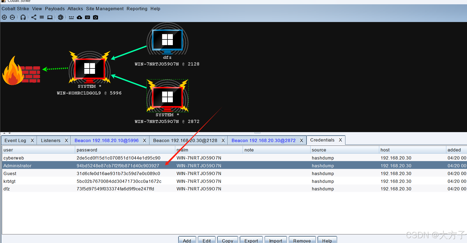Open keystrokes keyboard icon

87,17
